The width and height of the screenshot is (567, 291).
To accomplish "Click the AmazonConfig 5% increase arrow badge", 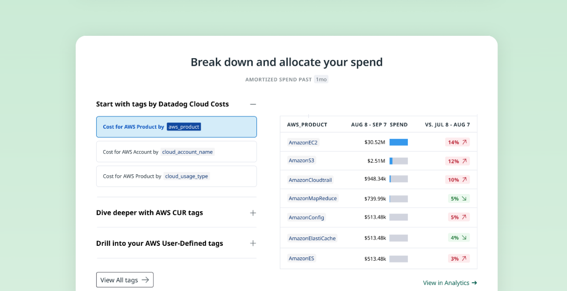I will [x=459, y=217].
